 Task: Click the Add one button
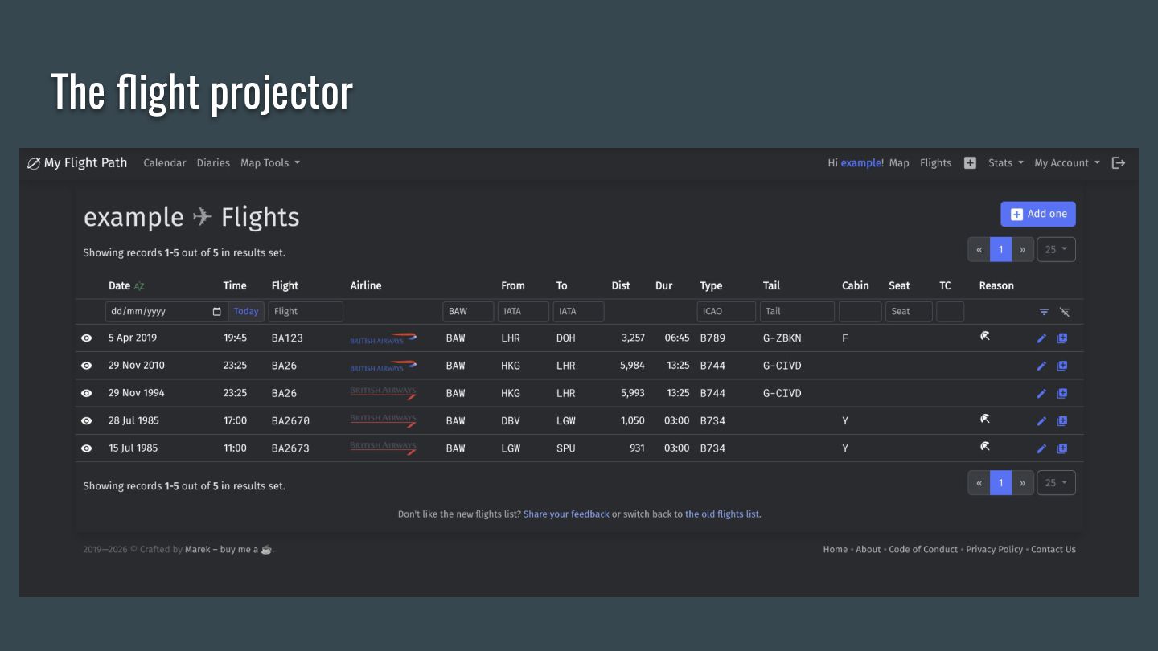pyautogui.click(x=1038, y=214)
